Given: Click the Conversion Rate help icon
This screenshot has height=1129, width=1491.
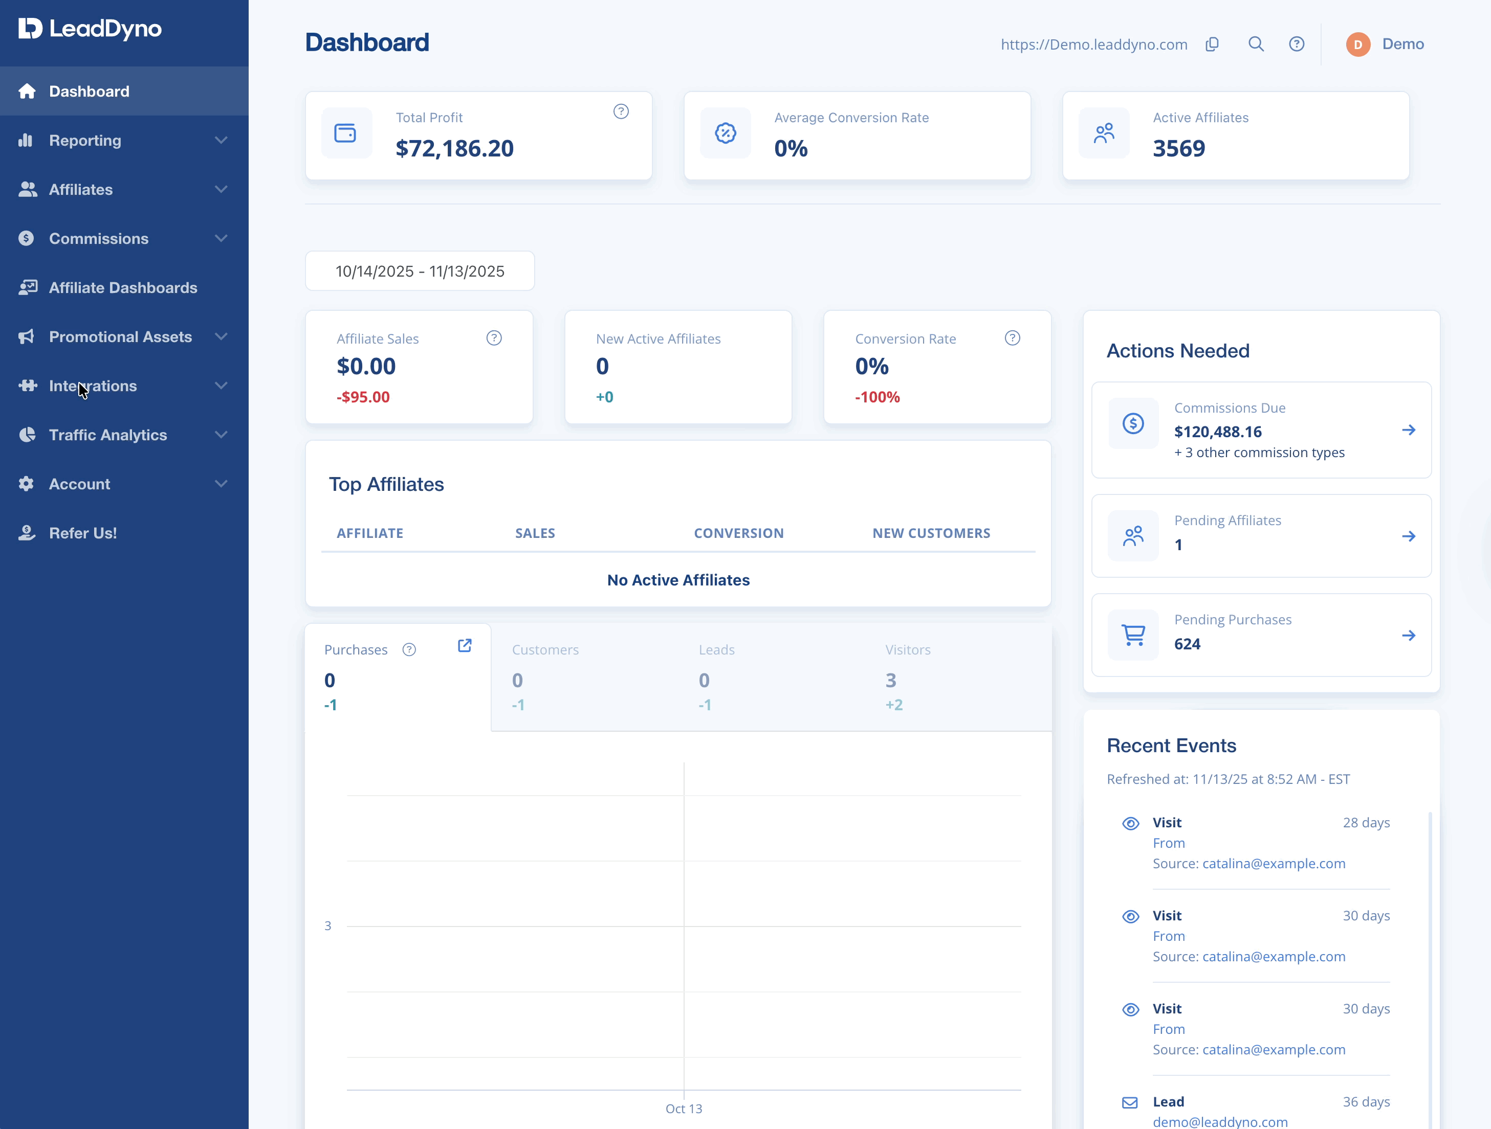Looking at the screenshot, I should [1013, 338].
